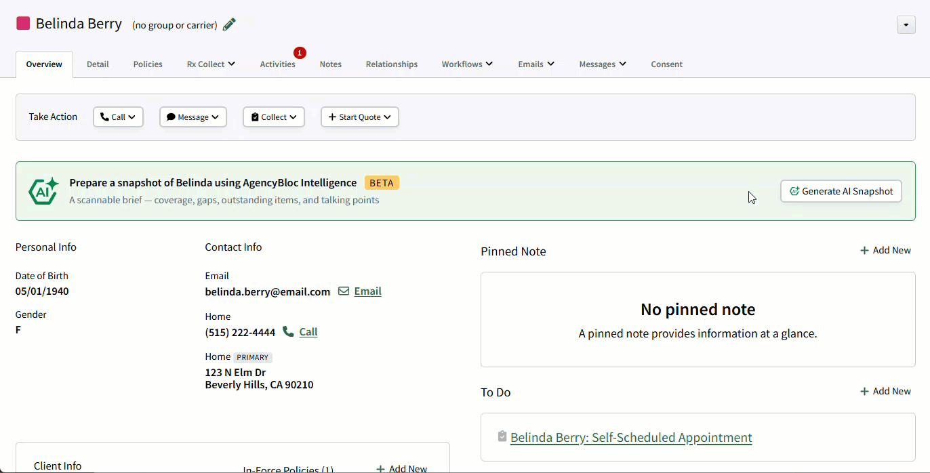Click the pink square beside Belinda Berry
930x473 pixels.
(x=23, y=24)
